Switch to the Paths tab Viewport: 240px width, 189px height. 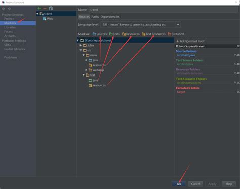[95, 17]
